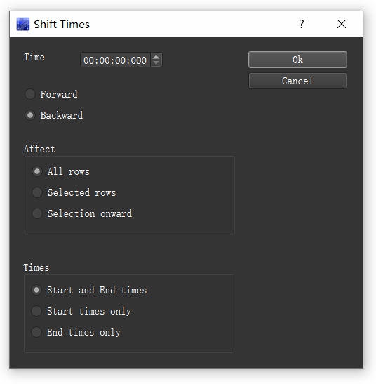Select End times only option

coord(76,332)
